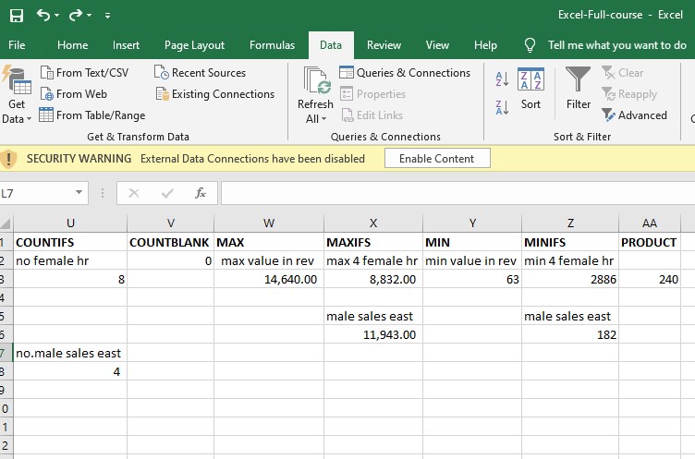Click inside the formula bar field

(x=457, y=193)
